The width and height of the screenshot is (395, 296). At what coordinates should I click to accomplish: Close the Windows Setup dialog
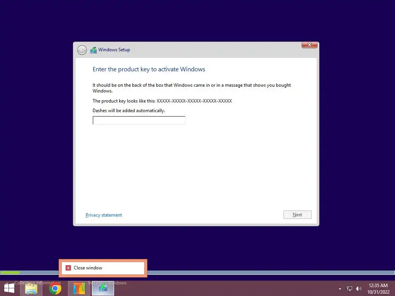click(x=309, y=45)
